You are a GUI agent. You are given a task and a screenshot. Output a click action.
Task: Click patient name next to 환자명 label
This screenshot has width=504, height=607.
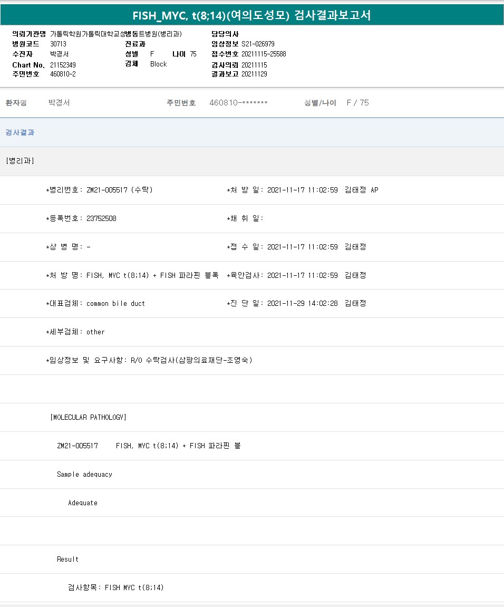coord(59,103)
